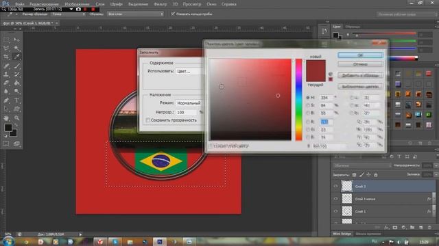Open the Использовать Цвет dropdown
439x246 pixels.
click(189, 71)
